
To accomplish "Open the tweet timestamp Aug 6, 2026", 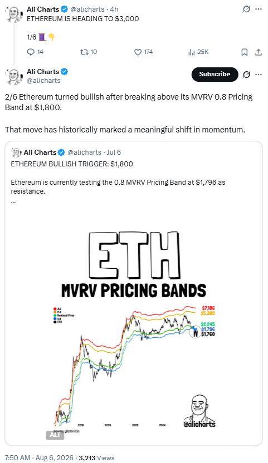I will [x=39, y=457].
